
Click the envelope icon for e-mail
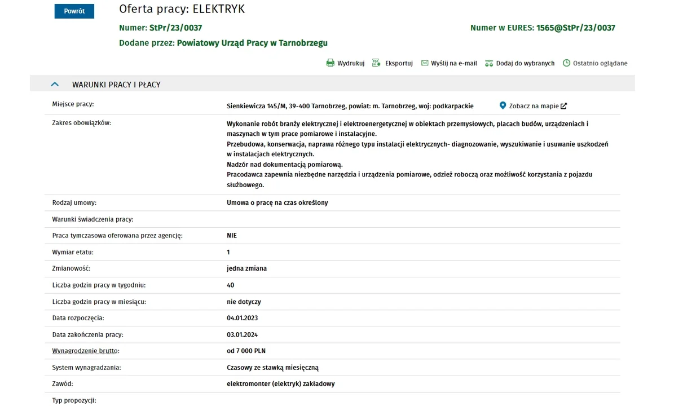pyautogui.click(x=425, y=63)
